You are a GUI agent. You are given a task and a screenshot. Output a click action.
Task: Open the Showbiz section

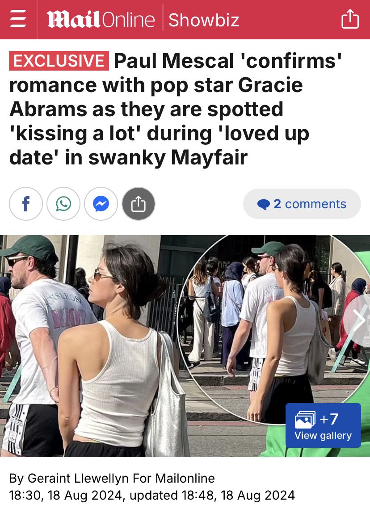tap(204, 20)
